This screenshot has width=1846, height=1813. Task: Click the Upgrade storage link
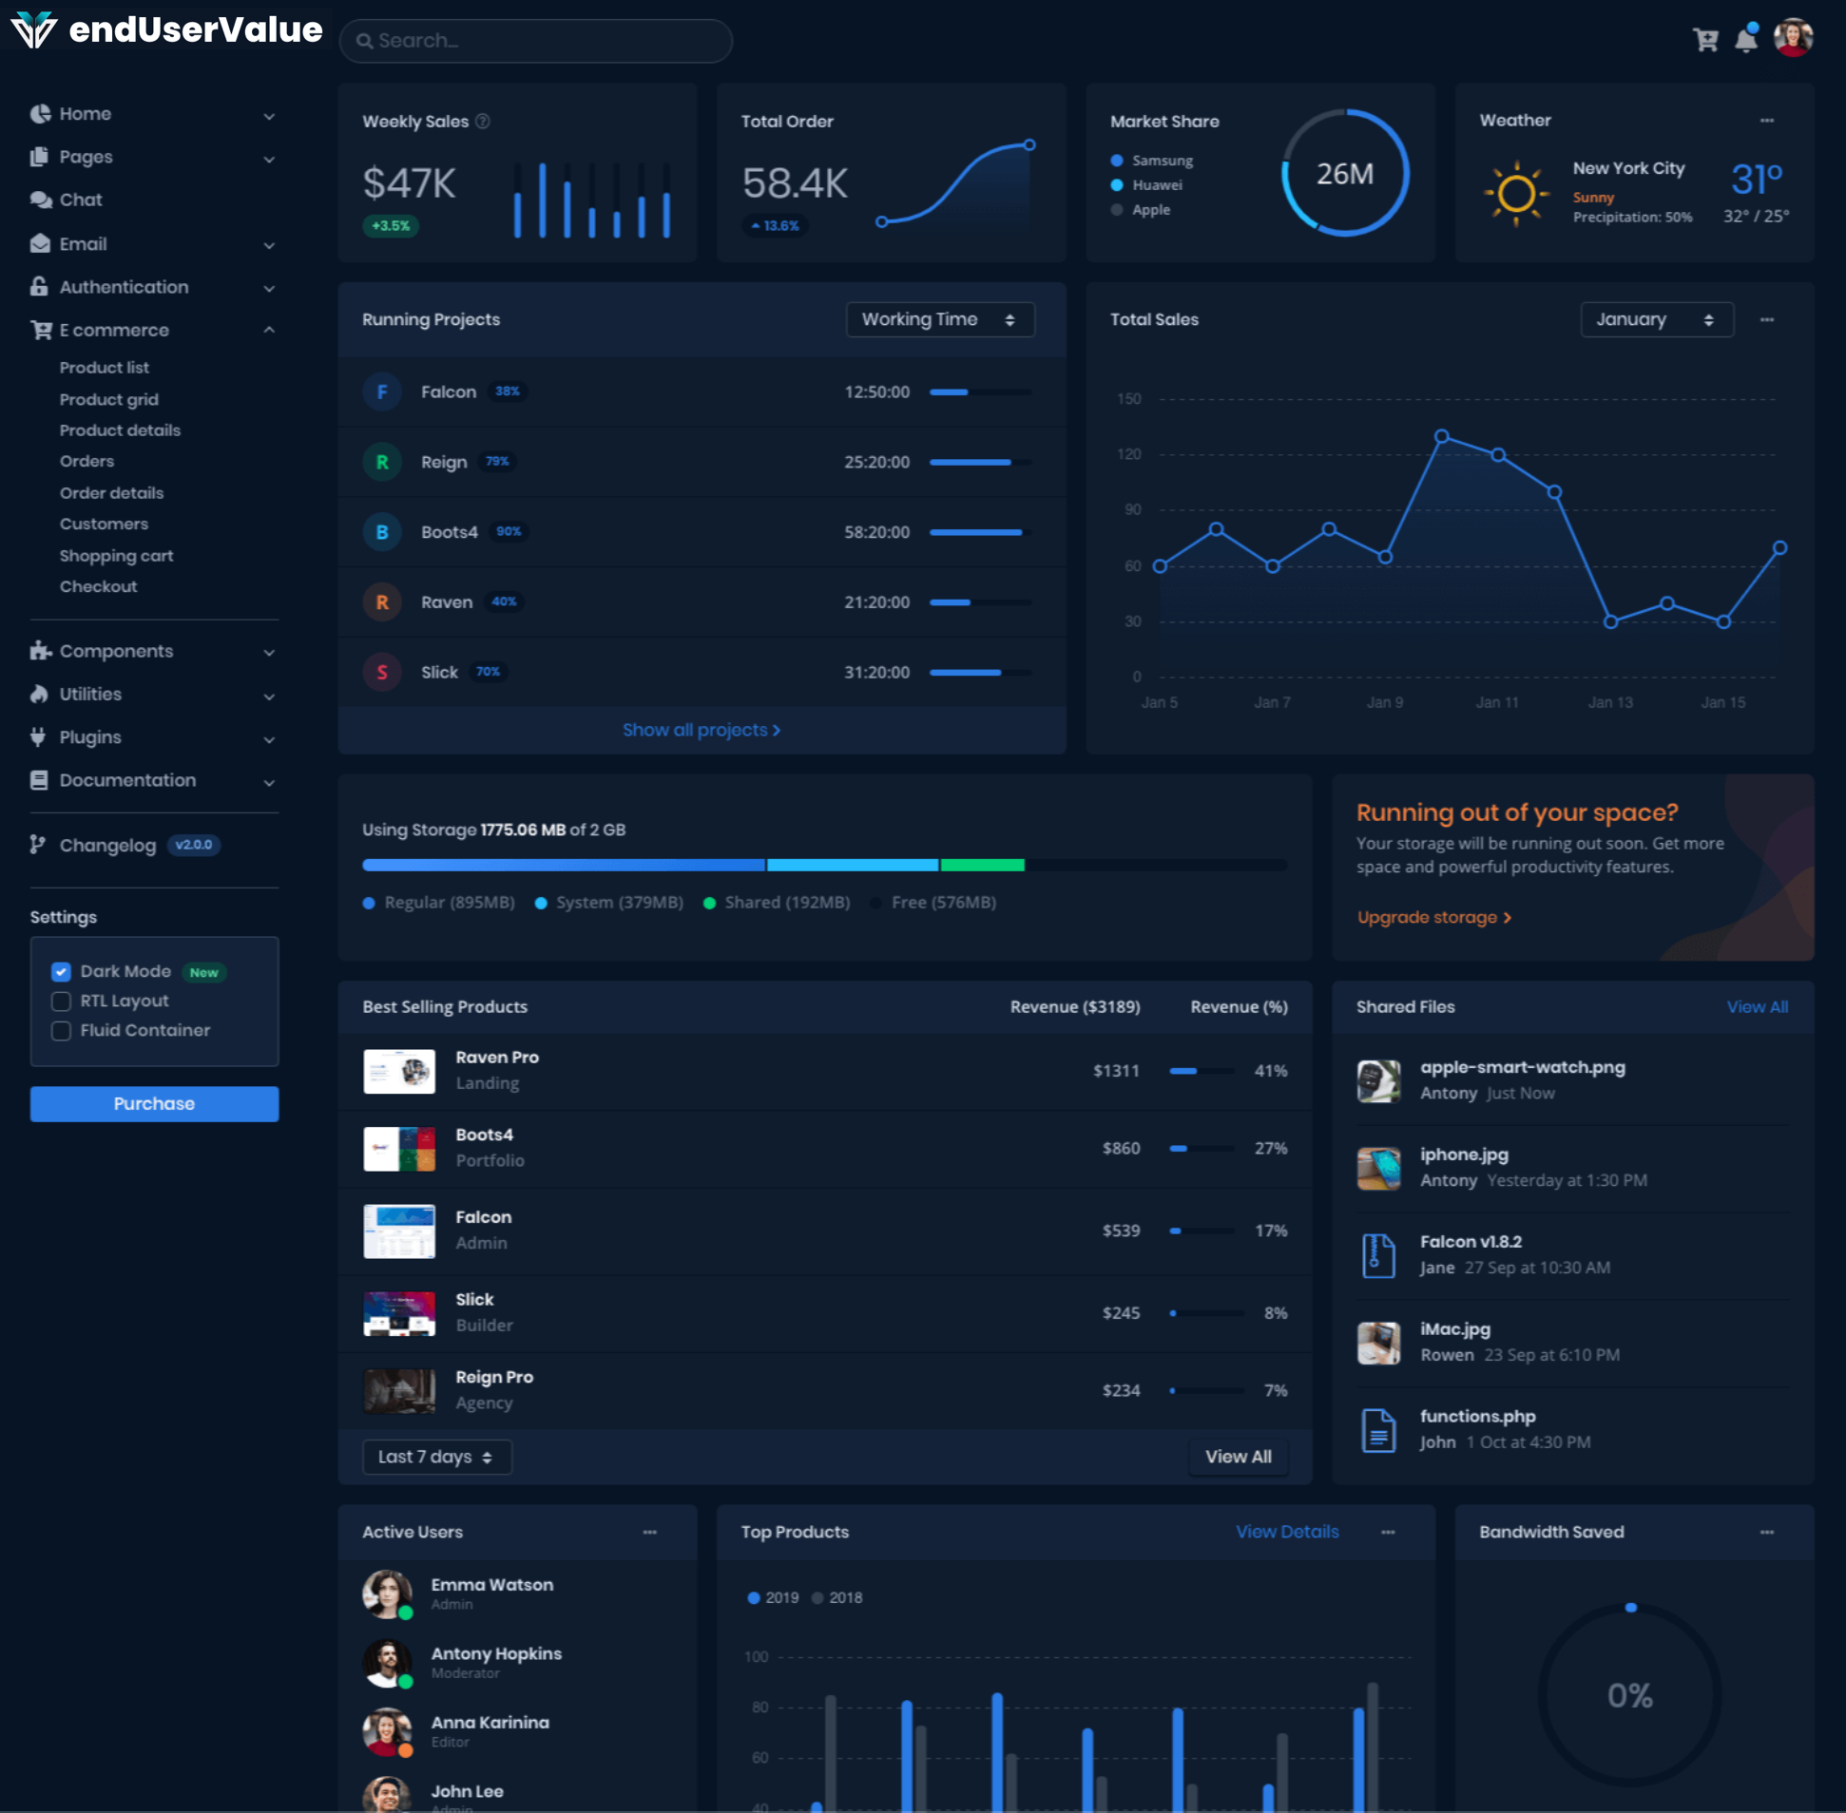pos(1433,917)
